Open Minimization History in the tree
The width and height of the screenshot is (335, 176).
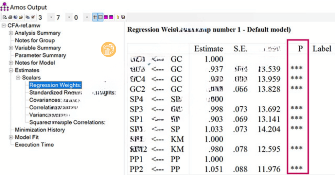click(x=40, y=130)
